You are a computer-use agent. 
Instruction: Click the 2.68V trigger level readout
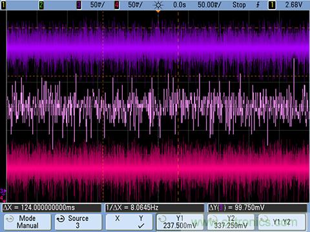[x=294, y=5]
